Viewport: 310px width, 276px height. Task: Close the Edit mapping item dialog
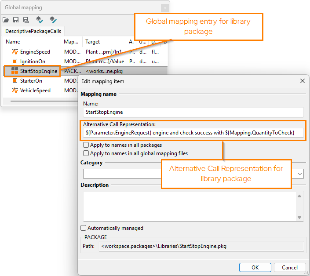click(x=302, y=81)
